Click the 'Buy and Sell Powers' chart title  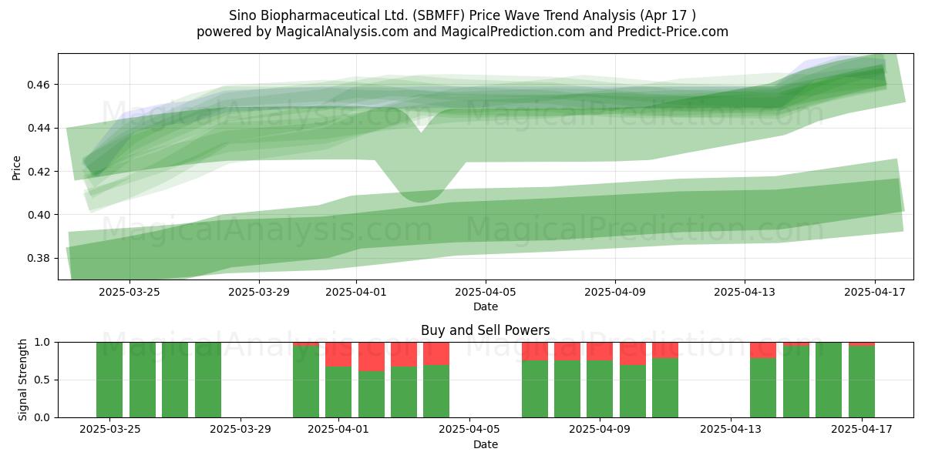pos(486,330)
